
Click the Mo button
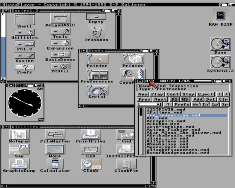[x=196, y=104]
